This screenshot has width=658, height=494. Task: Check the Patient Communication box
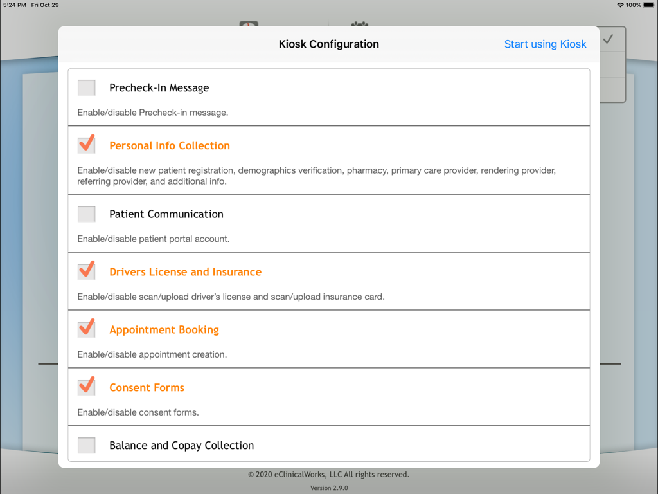click(86, 214)
